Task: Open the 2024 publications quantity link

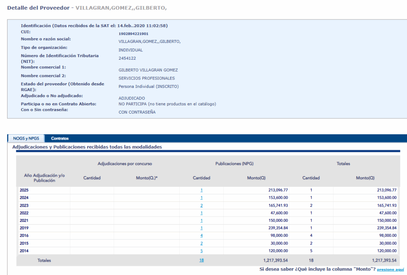Action: point(202,198)
